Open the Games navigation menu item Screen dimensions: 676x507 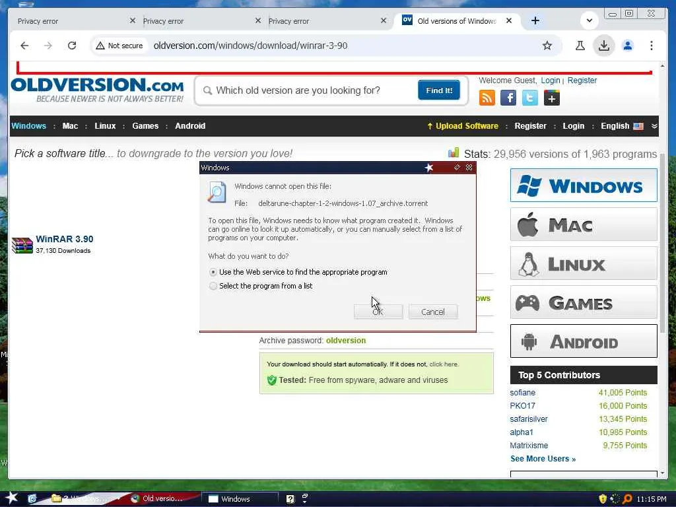(x=145, y=126)
